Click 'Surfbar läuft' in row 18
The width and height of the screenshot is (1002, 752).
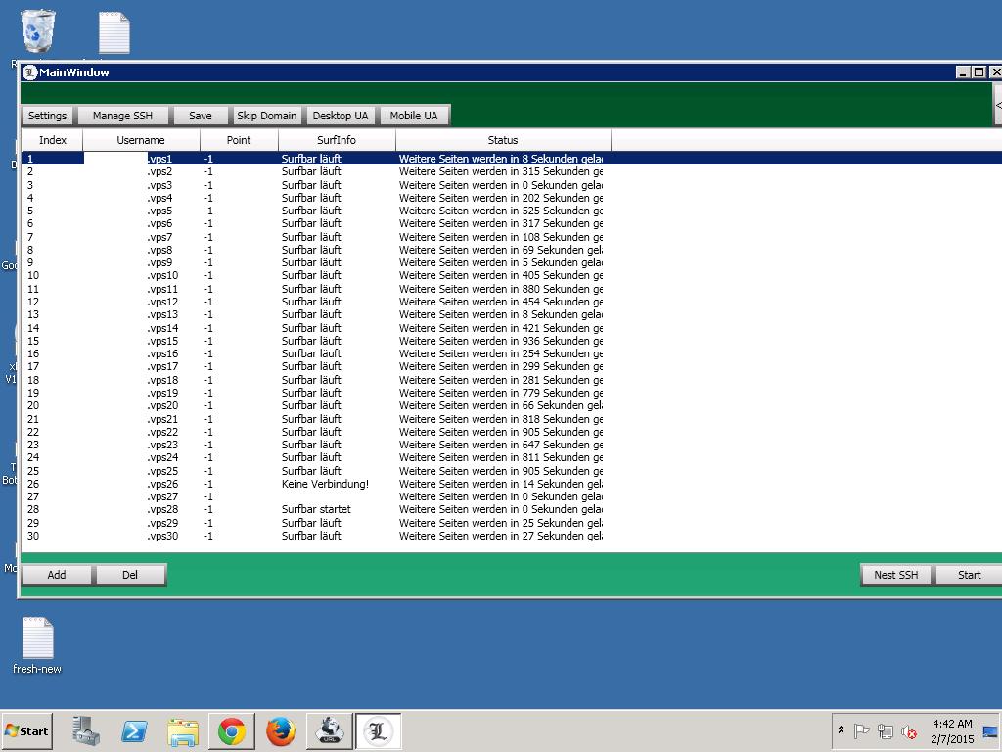(311, 380)
